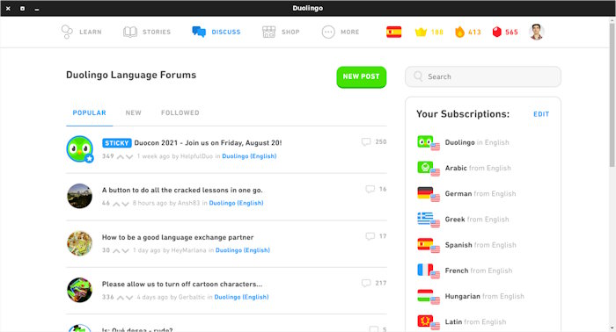Click the streak flame icon
Viewport: 616px width, 332px height.
pos(459,32)
